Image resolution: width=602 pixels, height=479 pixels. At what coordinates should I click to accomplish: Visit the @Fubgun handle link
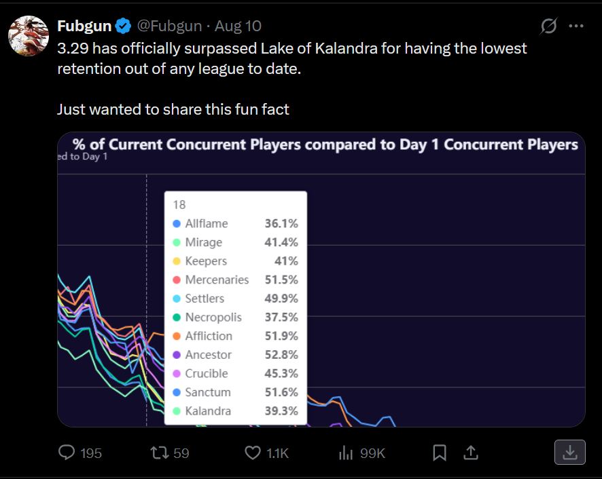click(x=169, y=26)
